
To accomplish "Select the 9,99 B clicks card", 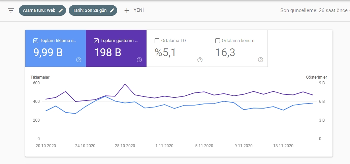I will pos(56,48).
